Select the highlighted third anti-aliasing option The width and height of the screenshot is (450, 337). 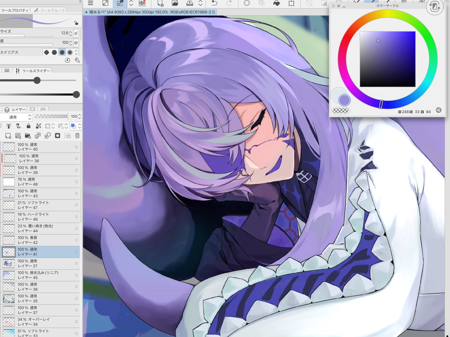tap(62, 52)
